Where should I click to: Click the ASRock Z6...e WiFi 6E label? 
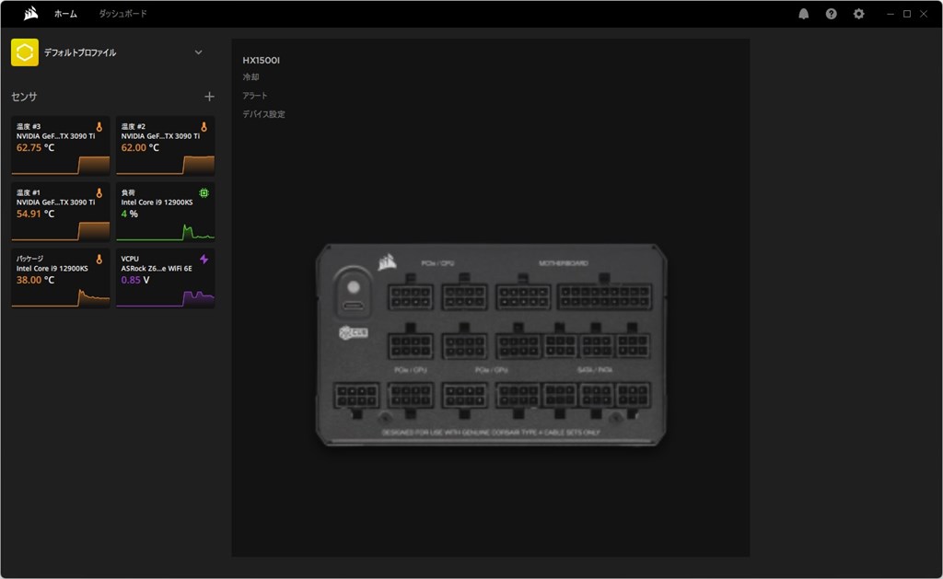coord(157,269)
